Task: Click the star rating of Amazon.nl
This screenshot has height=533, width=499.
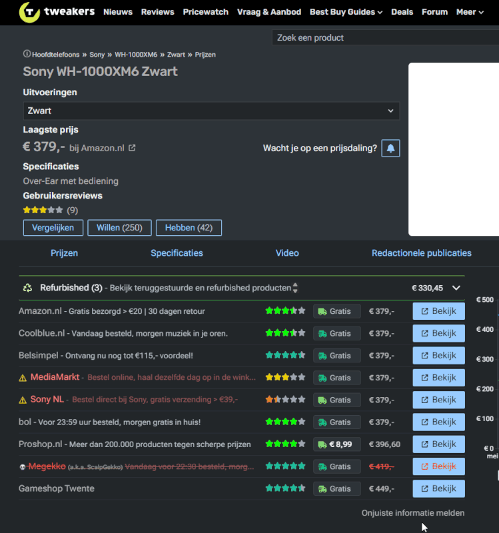Action: click(x=285, y=310)
